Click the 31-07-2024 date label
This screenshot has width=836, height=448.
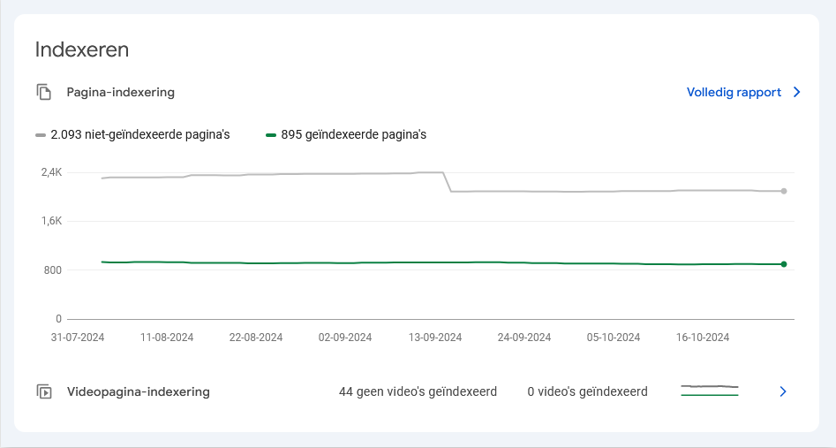coord(78,338)
